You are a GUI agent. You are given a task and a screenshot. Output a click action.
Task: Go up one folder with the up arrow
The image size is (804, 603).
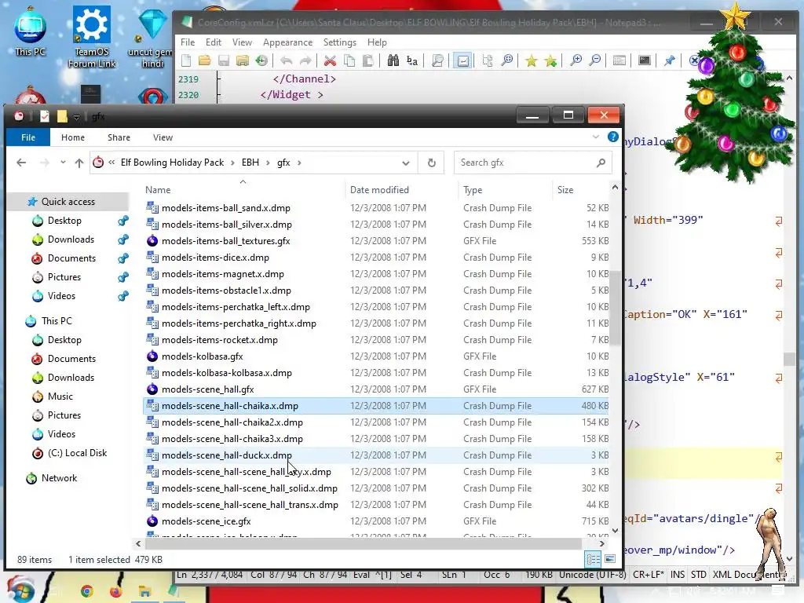tap(79, 163)
